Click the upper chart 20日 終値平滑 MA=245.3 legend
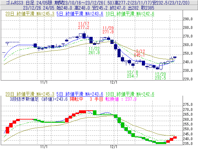The image size is (198, 151). pos(30,14)
